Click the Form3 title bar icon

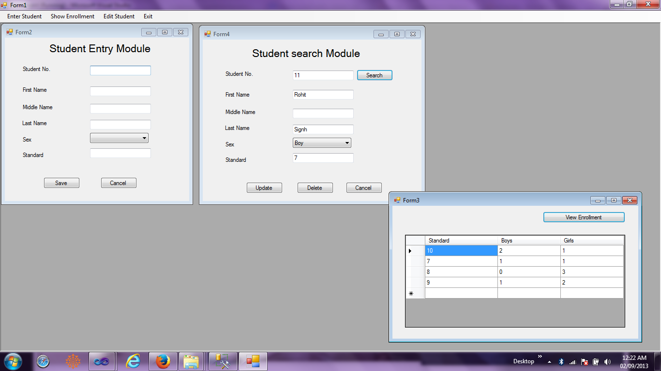(397, 200)
